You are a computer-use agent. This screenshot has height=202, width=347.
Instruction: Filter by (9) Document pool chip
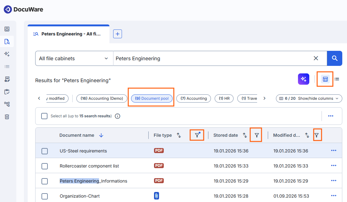[152, 98]
